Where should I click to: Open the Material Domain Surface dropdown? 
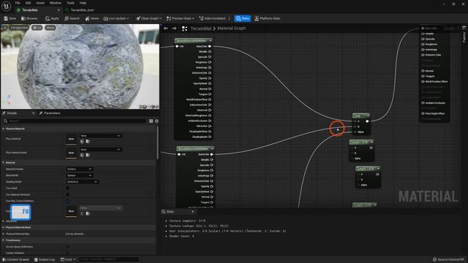click(x=79, y=169)
